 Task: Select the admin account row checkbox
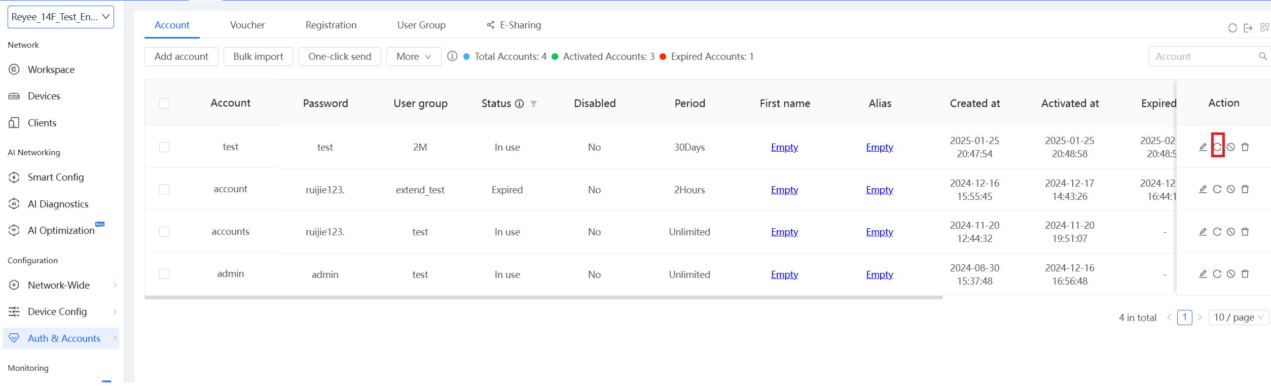coord(164,274)
